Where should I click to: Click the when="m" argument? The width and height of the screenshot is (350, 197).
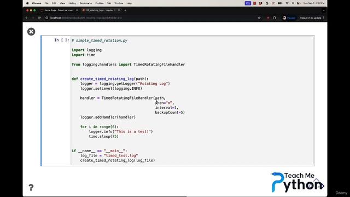pos(165,103)
